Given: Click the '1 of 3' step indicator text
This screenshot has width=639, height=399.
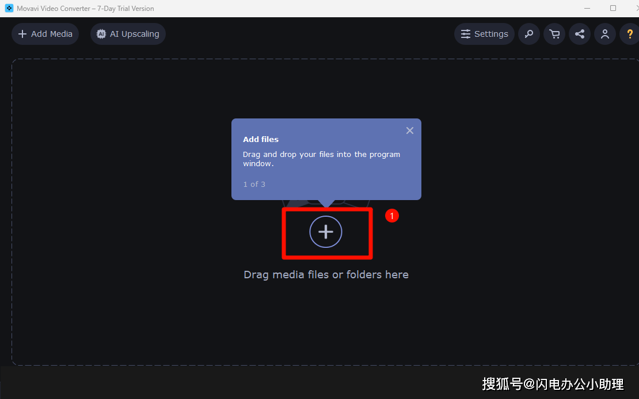Looking at the screenshot, I should [254, 184].
